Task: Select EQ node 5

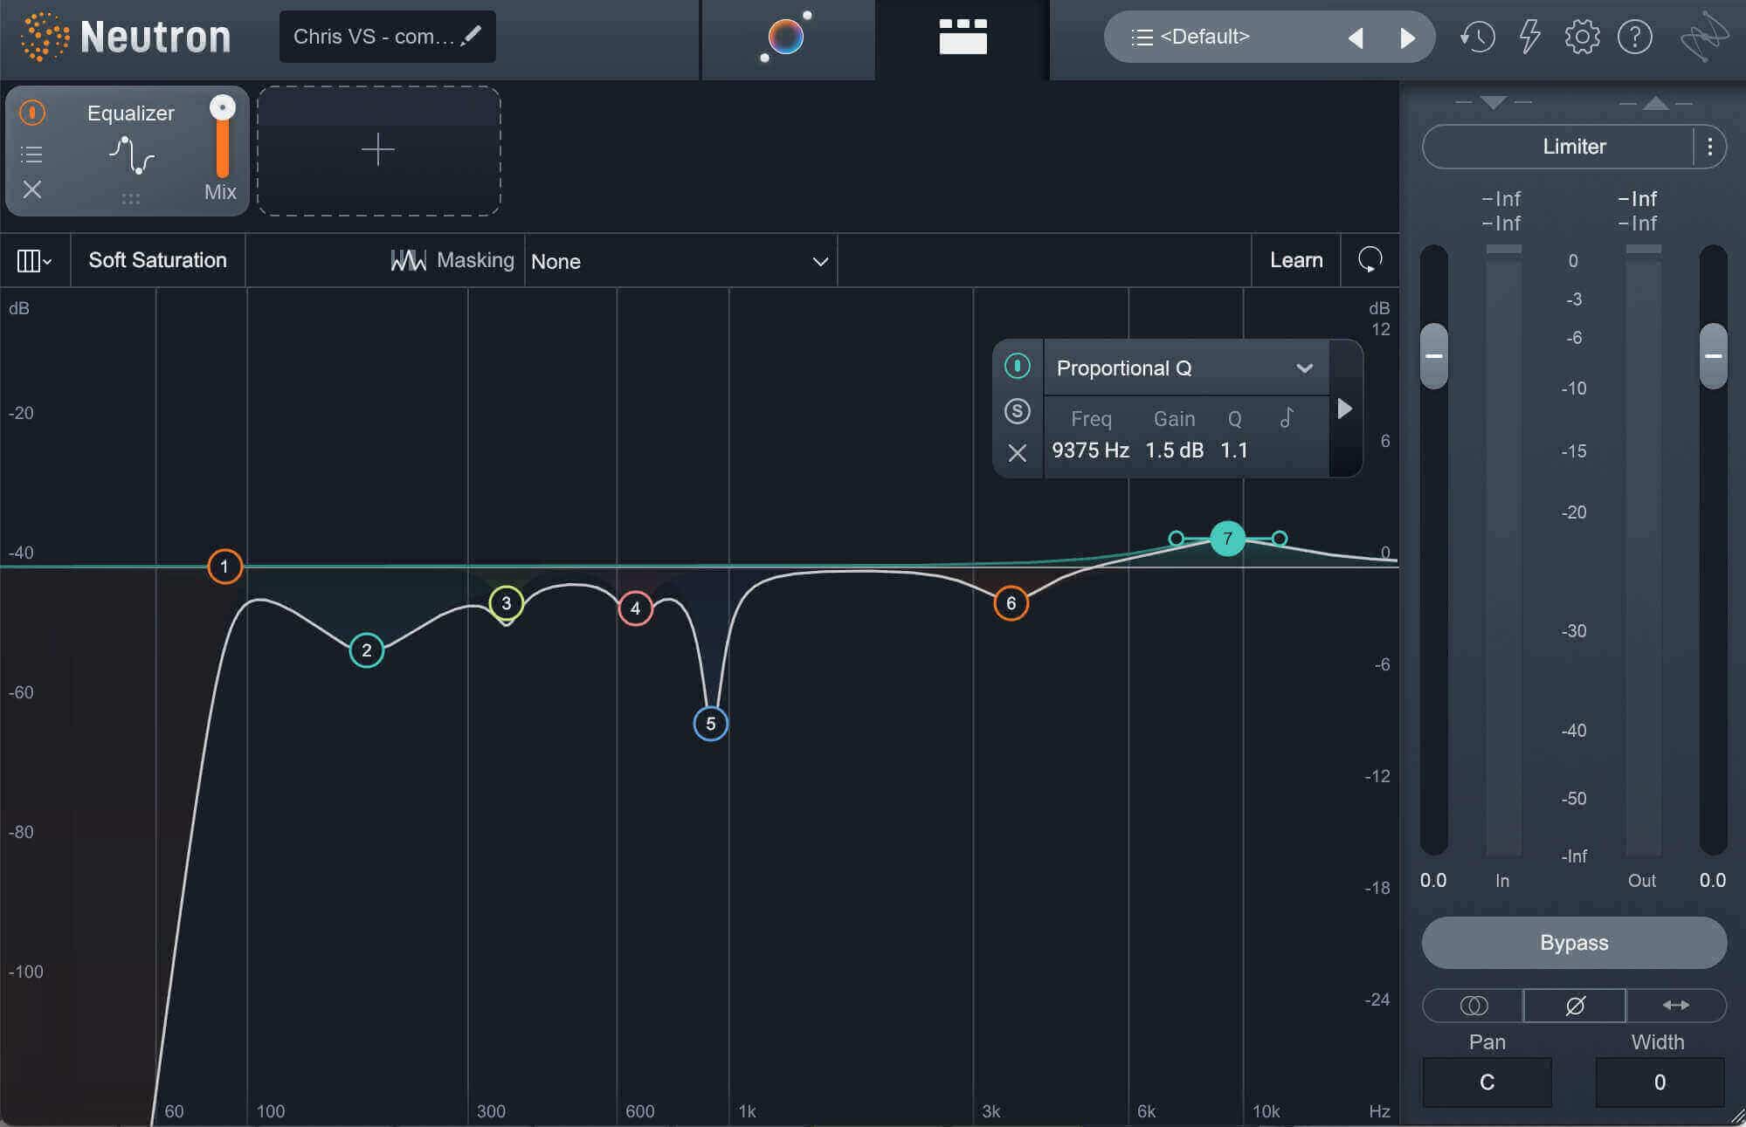Action: [x=710, y=723]
